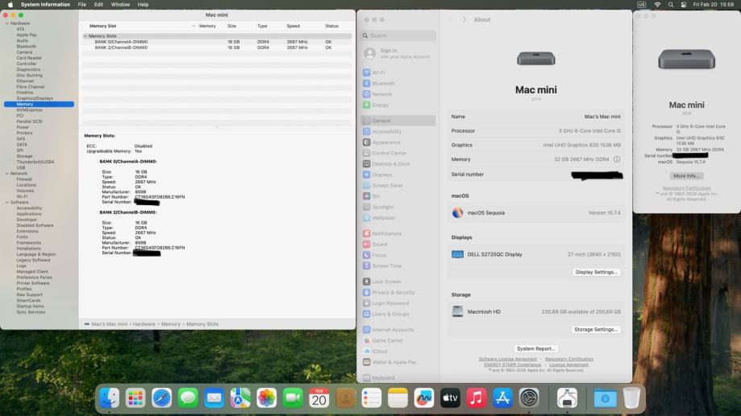Select Startup Items in Software sidebar
Image resolution: width=741 pixels, height=416 pixels.
click(x=30, y=306)
